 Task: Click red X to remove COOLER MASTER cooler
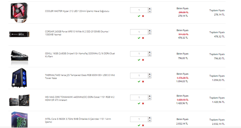pos(143,16)
